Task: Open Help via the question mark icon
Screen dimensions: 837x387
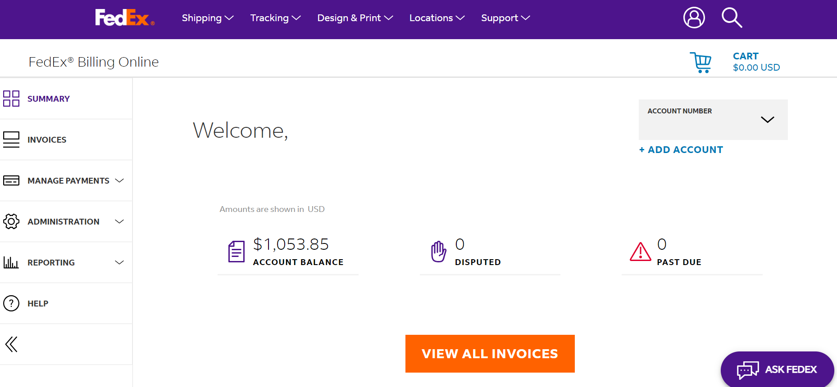Action: [11, 303]
